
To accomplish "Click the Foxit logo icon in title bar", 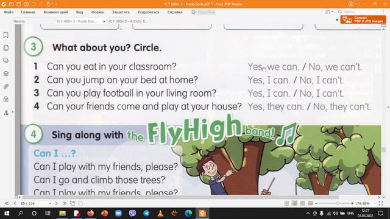I will coord(4,4).
